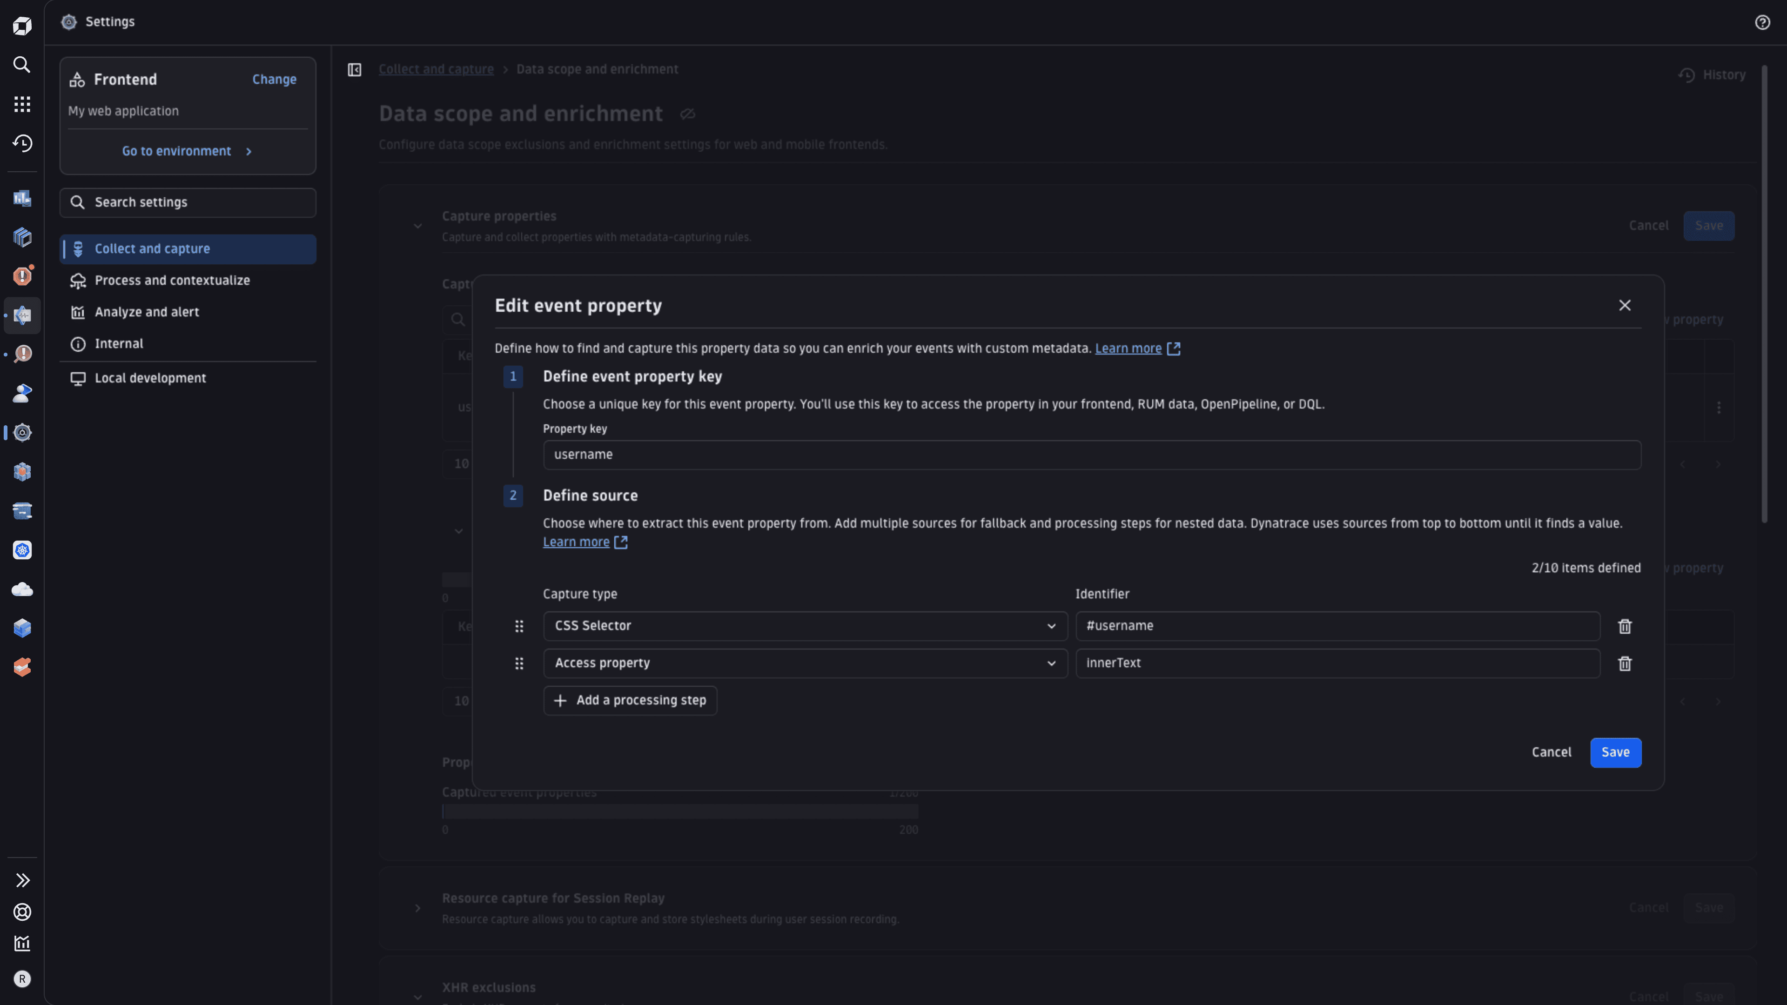
Task: Select Local development
Action: point(188,378)
